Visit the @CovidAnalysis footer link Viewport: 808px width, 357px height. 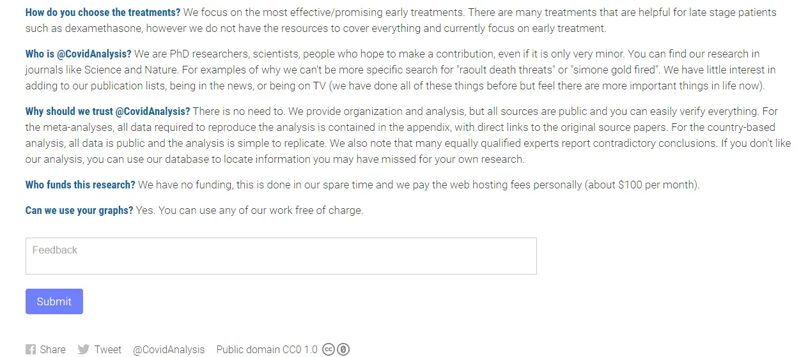pos(169,349)
